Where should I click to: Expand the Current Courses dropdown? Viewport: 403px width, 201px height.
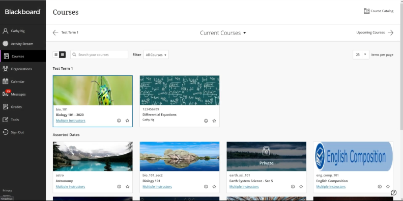pyautogui.click(x=223, y=33)
